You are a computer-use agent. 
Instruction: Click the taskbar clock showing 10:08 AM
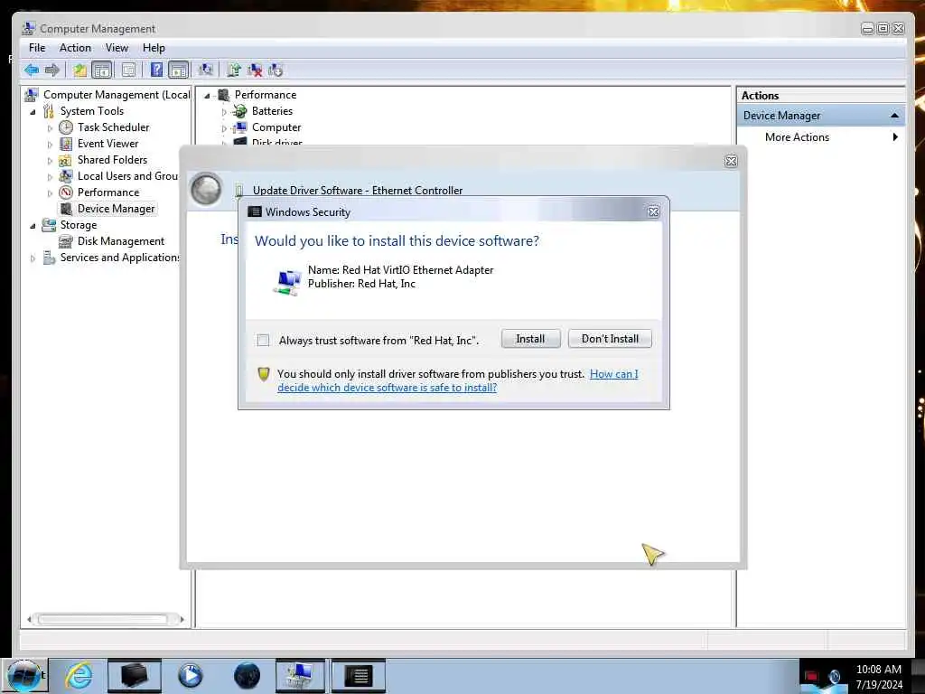click(x=878, y=670)
